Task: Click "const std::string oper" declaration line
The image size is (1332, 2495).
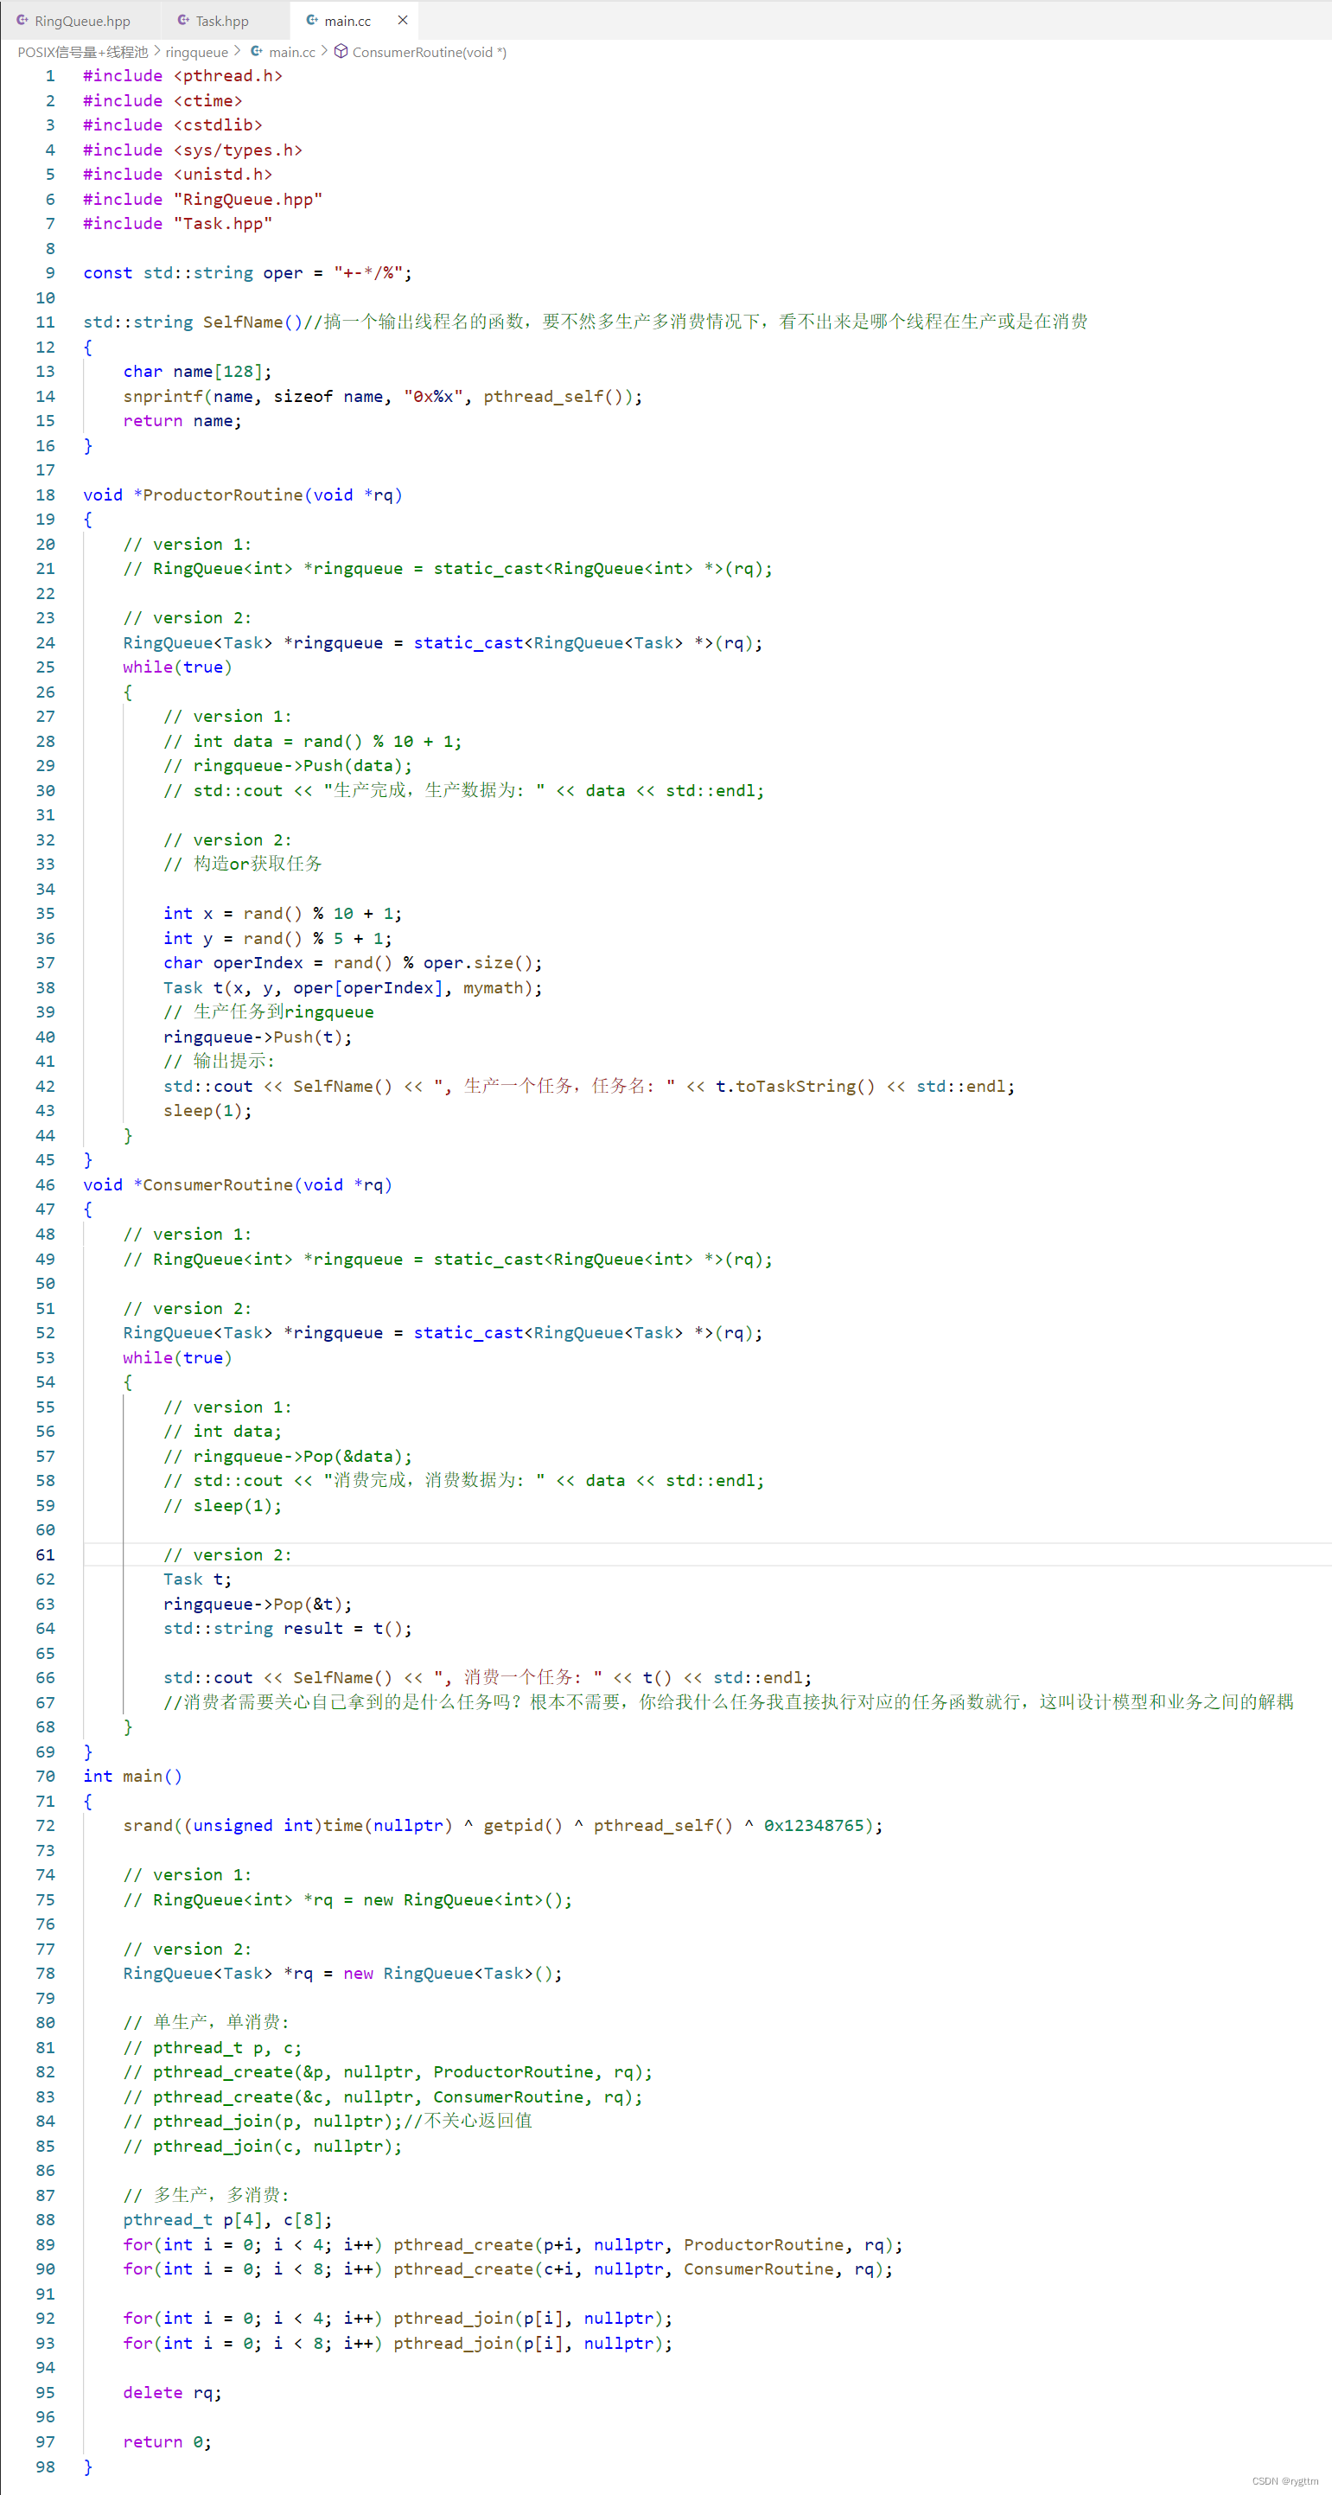Action: 247,273
